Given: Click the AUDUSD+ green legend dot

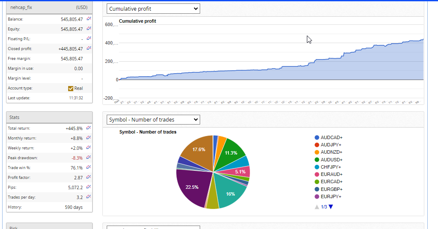Looking at the screenshot, I should (x=317, y=160).
